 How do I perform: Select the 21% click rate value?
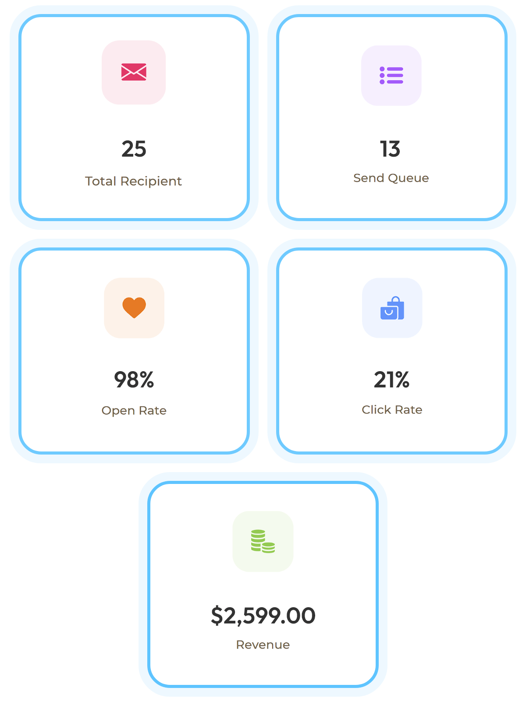coord(392,380)
